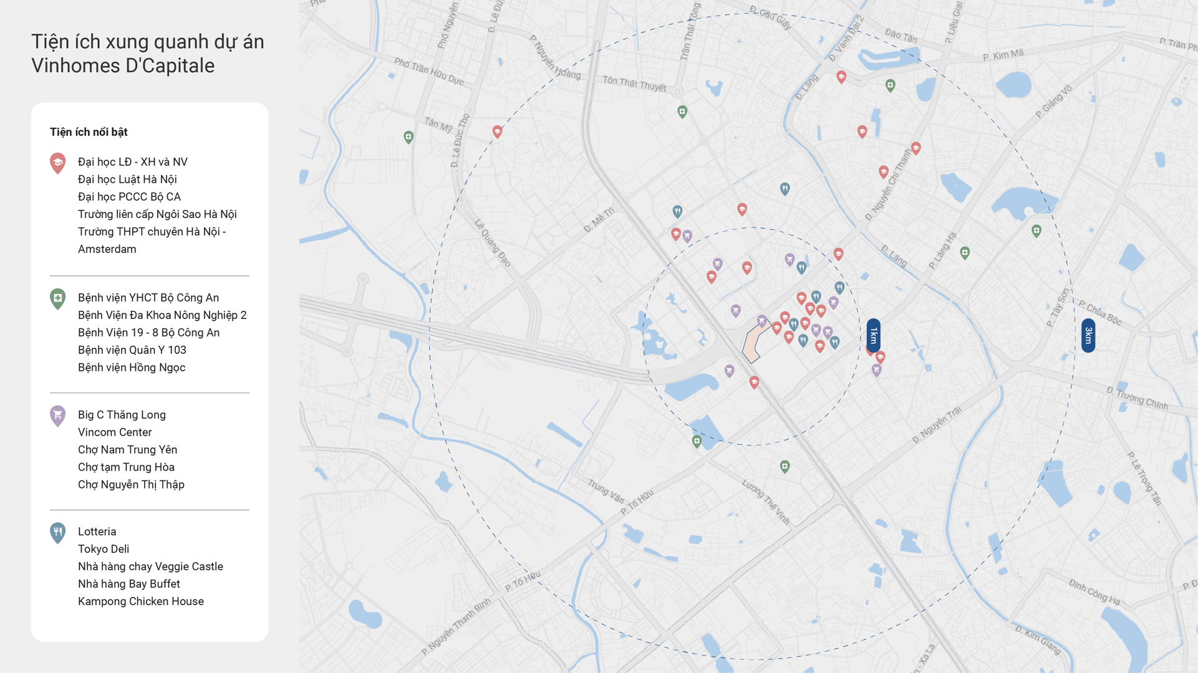Click the red graduation cap legend icon
The width and height of the screenshot is (1198, 673).
(x=58, y=163)
